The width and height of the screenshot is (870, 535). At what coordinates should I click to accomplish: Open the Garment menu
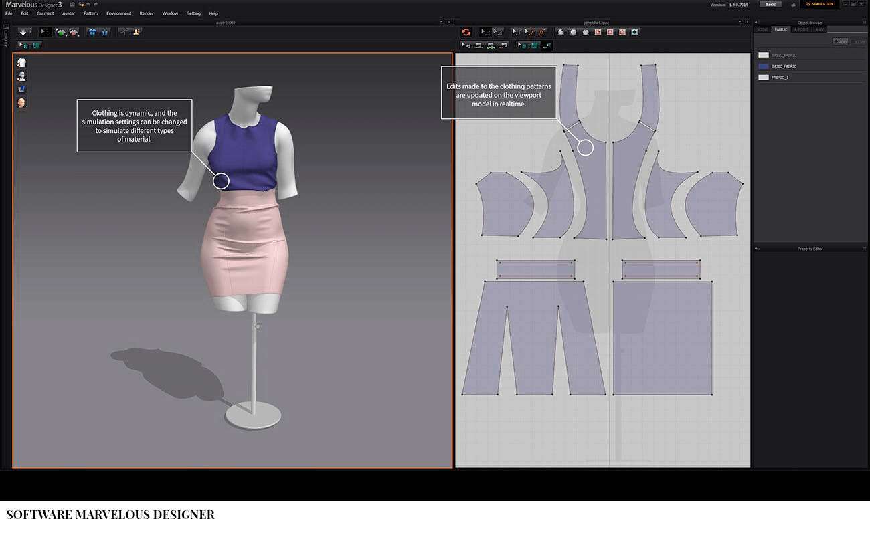click(46, 13)
